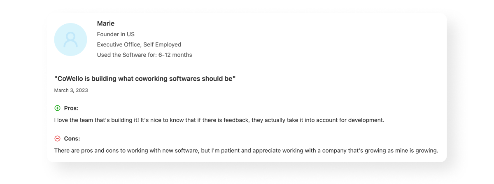This screenshot has width=494, height=184.
Task: Click the reviewer avatar silhouette icon
Action: (70, 40)
